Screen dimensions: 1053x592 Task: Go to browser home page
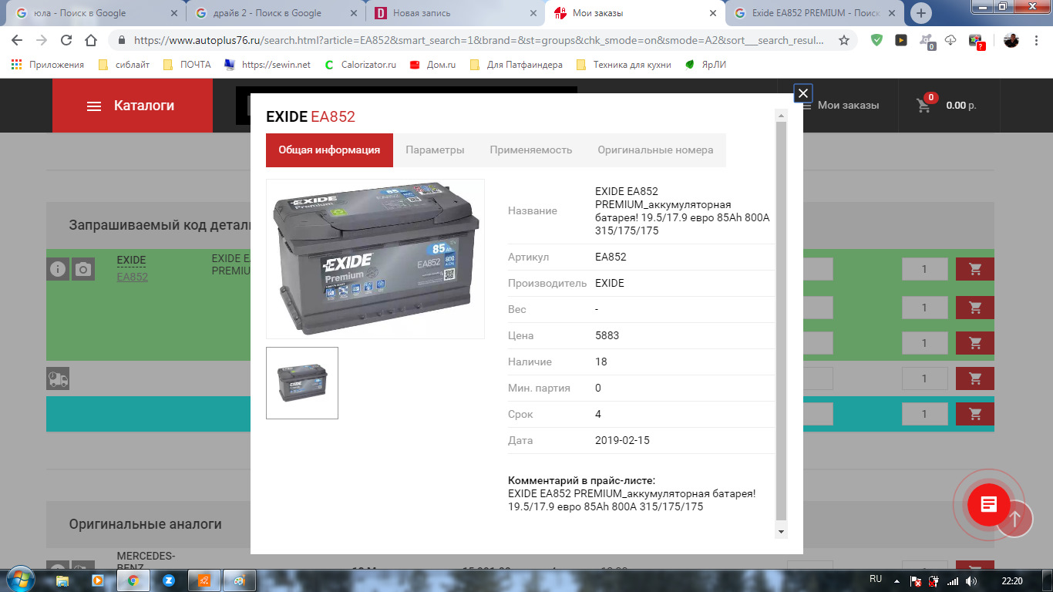pos(91,40)
